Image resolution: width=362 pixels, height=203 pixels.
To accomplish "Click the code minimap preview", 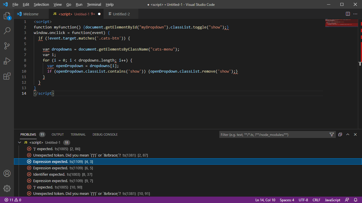I will (x=342, y=23).
